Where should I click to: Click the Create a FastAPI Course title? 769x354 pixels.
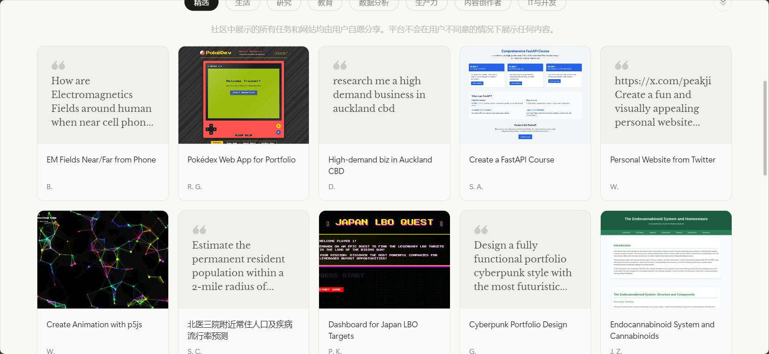click(x=511, y=160)
